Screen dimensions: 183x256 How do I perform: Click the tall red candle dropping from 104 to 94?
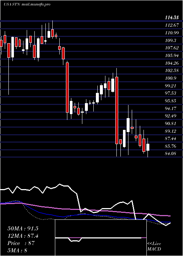[x=67, y=87]
